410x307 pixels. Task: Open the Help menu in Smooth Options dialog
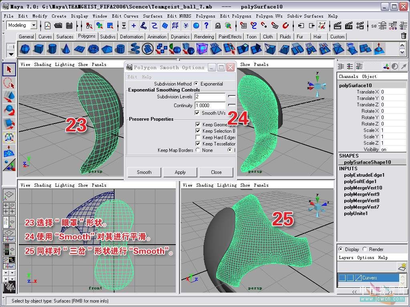[x=147, y=77]
